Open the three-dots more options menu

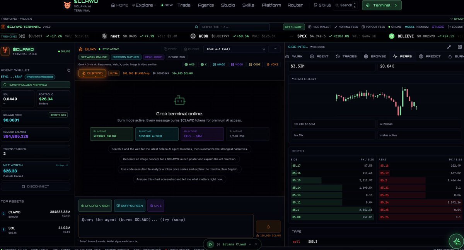(275, 49)
